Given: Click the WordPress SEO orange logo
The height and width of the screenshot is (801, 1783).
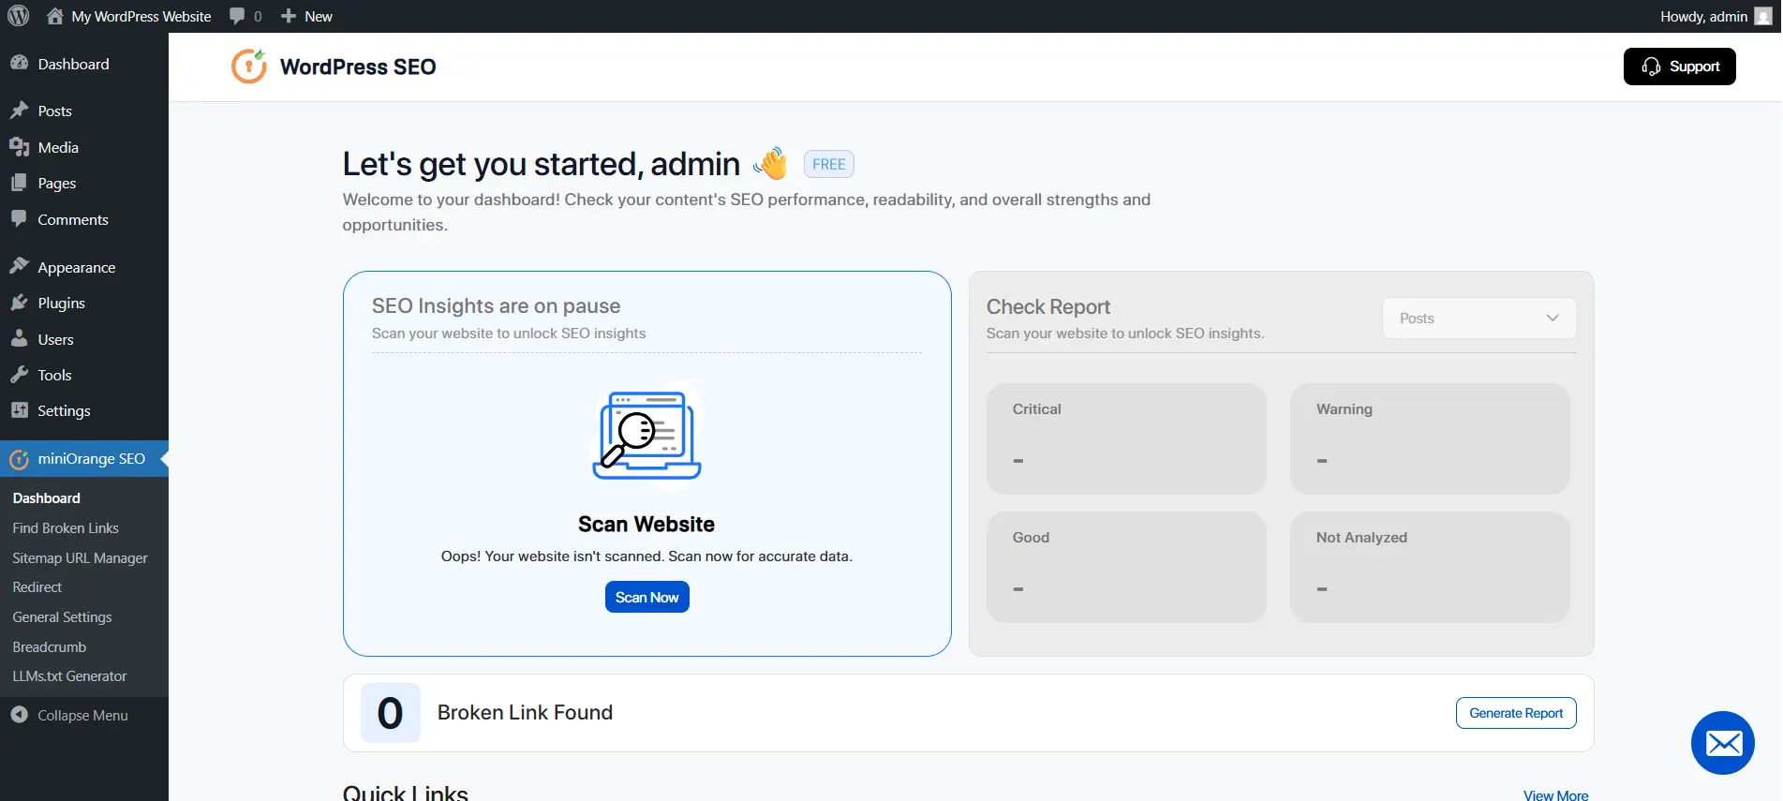Looking at the screenshot, I should [249, 66].
